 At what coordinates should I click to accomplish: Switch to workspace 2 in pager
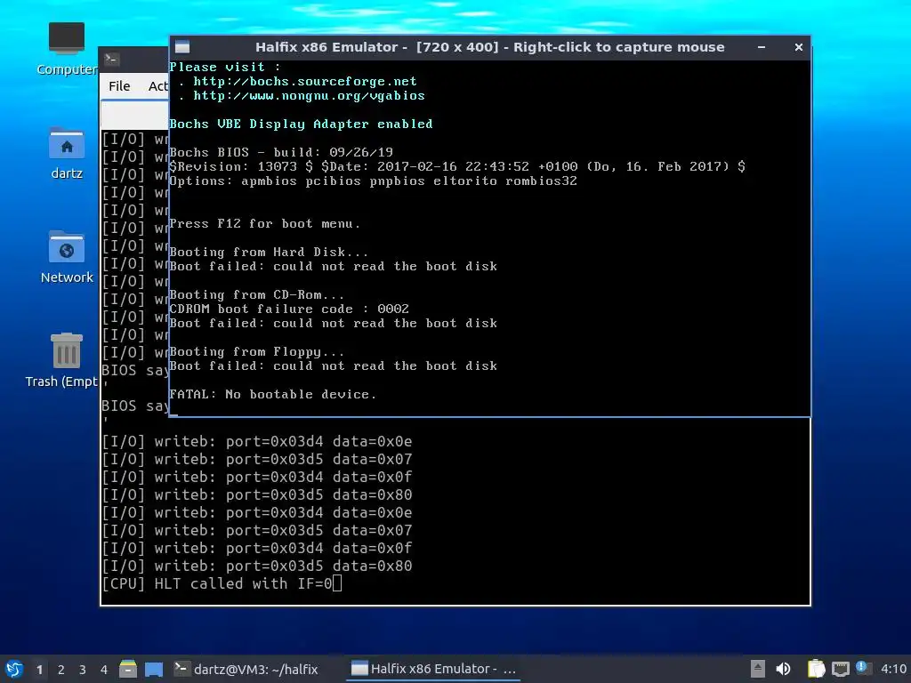[61, 670]
